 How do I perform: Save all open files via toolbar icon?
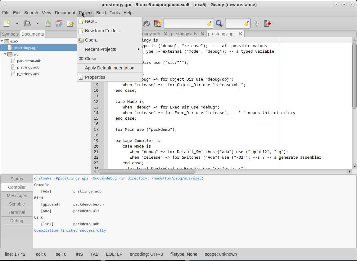tap(59, 23)
